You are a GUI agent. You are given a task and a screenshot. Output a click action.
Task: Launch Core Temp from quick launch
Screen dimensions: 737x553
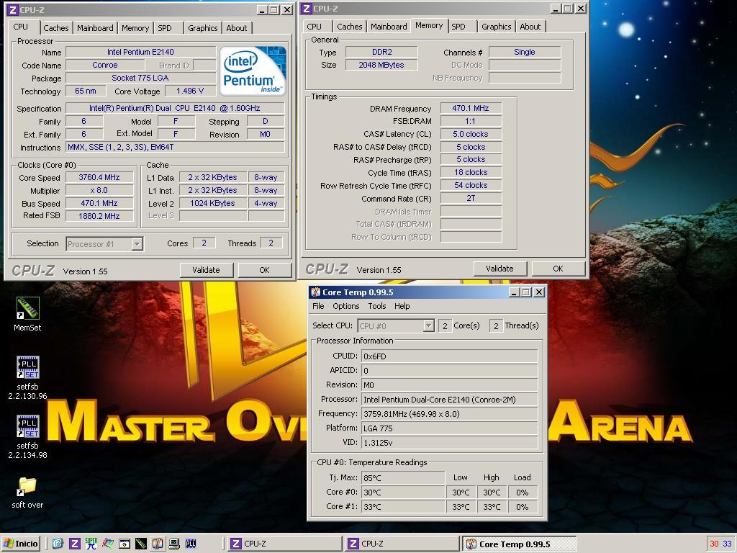click(158, 544)
